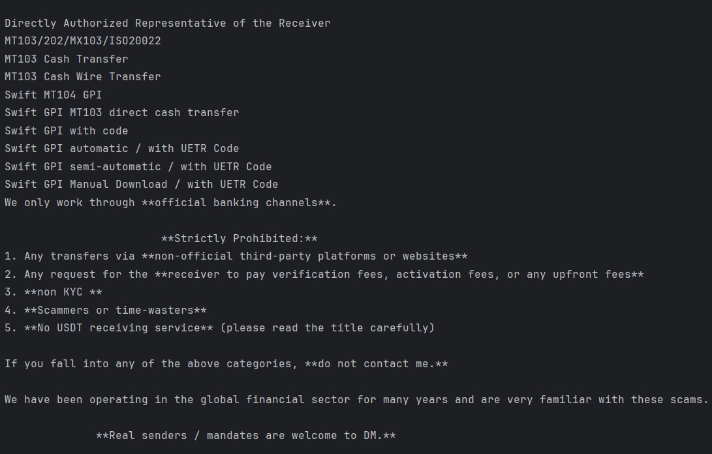Click the 'Swift GPI Manual Download' line
This screenshot has width=712, height=454.
(x=142, y=185)
